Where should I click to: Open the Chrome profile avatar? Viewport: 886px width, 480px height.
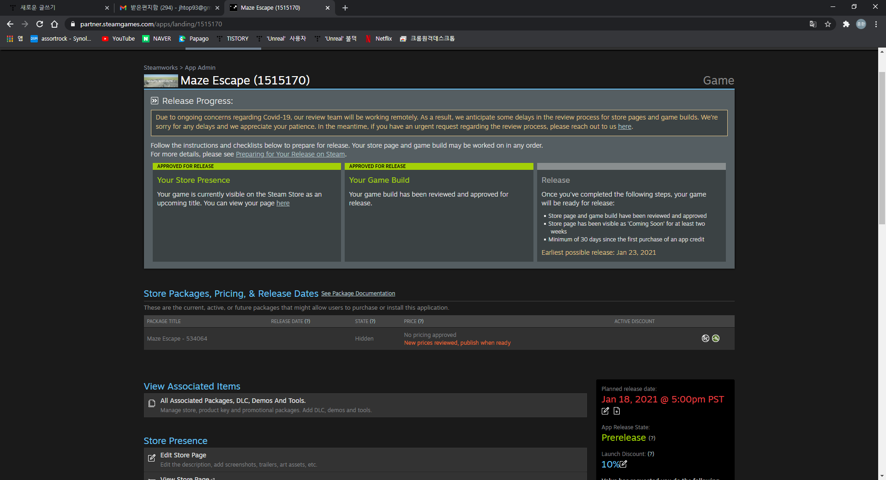tap(861, 24)
